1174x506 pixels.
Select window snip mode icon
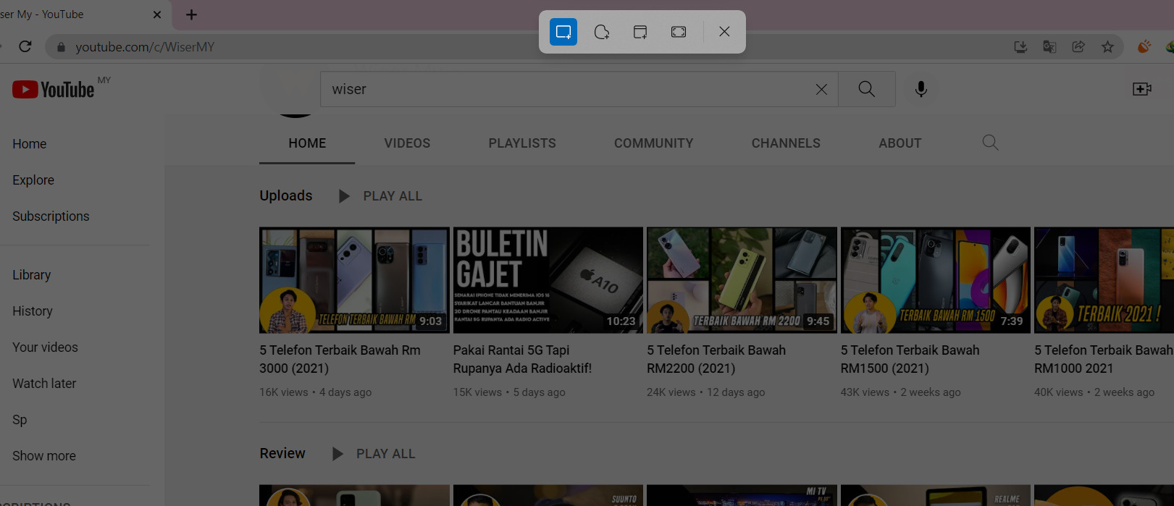click(x=640, y=32)
